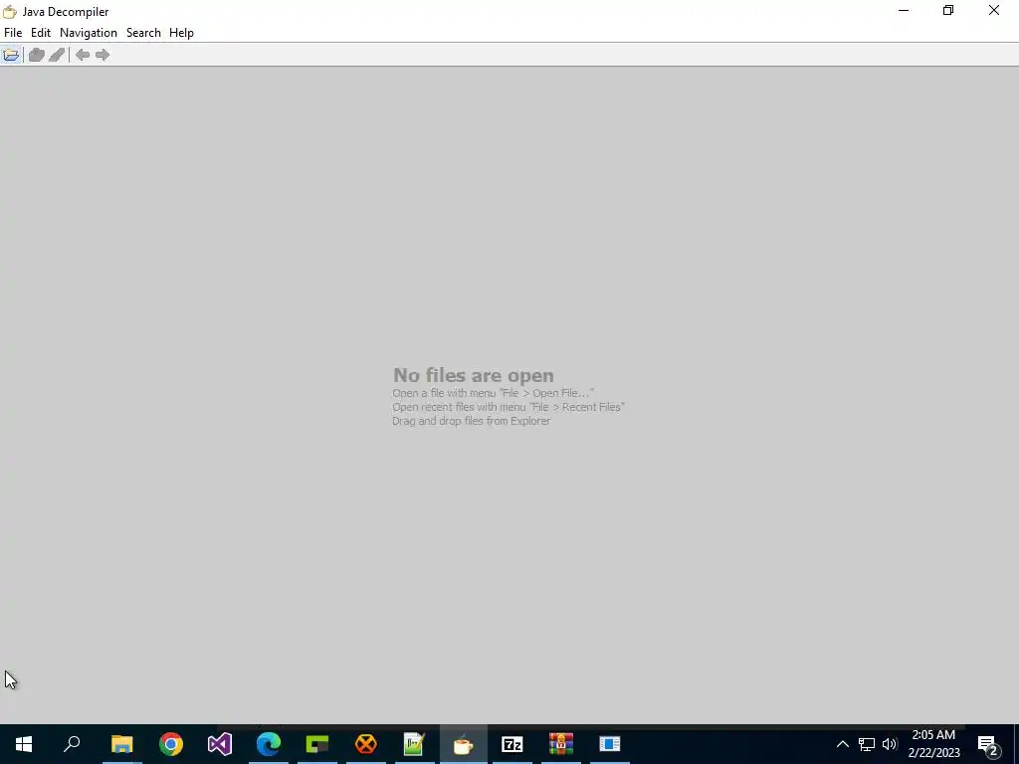
Task: Open the File menu
Action: pos(13,33)
